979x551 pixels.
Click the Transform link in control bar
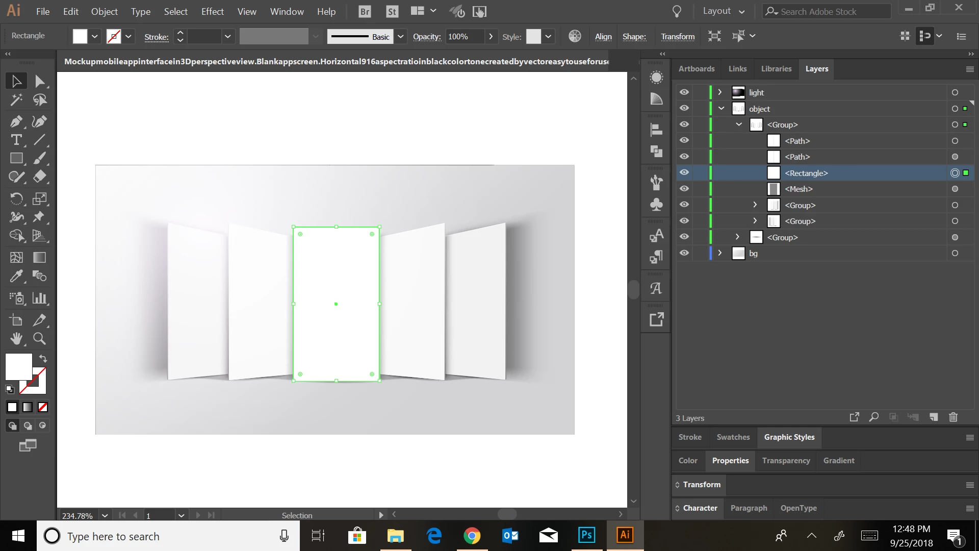coord(678,37)
